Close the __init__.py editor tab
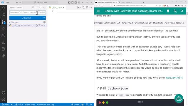Screen dimensions: 188x106 point(64,7)
